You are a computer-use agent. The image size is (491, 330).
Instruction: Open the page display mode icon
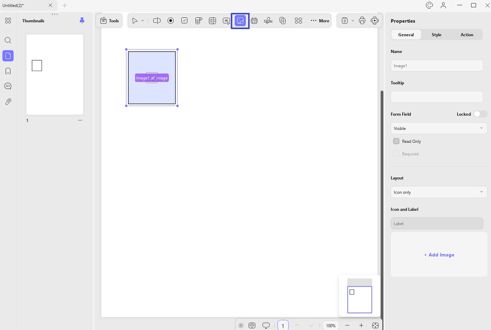pos(252,325)
